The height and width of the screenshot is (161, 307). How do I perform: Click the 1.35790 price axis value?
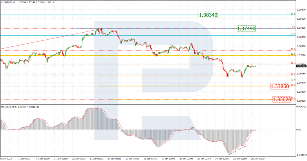tap(301, 55)
